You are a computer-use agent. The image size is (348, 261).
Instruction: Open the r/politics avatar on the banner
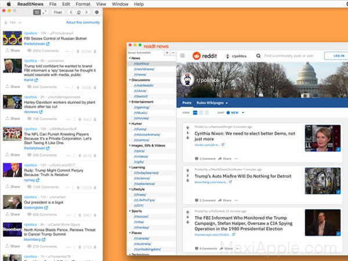point(187,79)
